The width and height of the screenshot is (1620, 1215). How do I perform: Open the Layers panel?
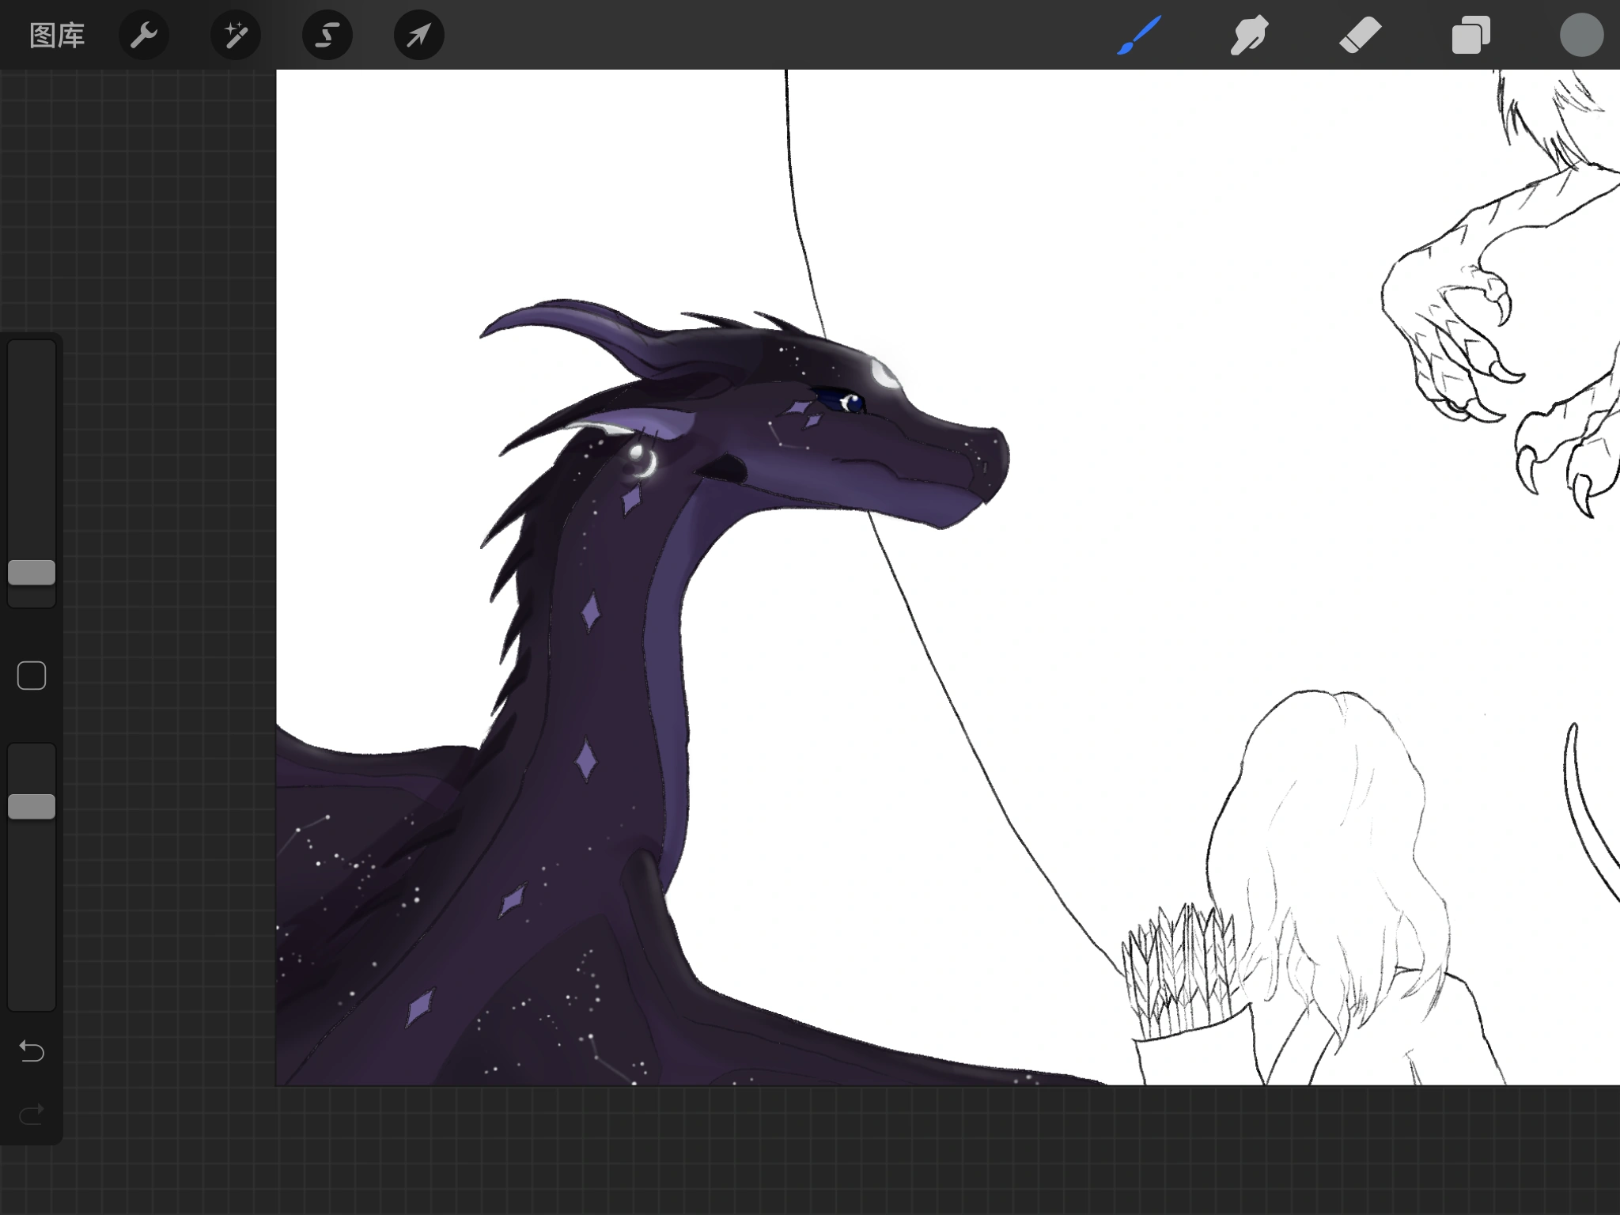click(1470, 36)
